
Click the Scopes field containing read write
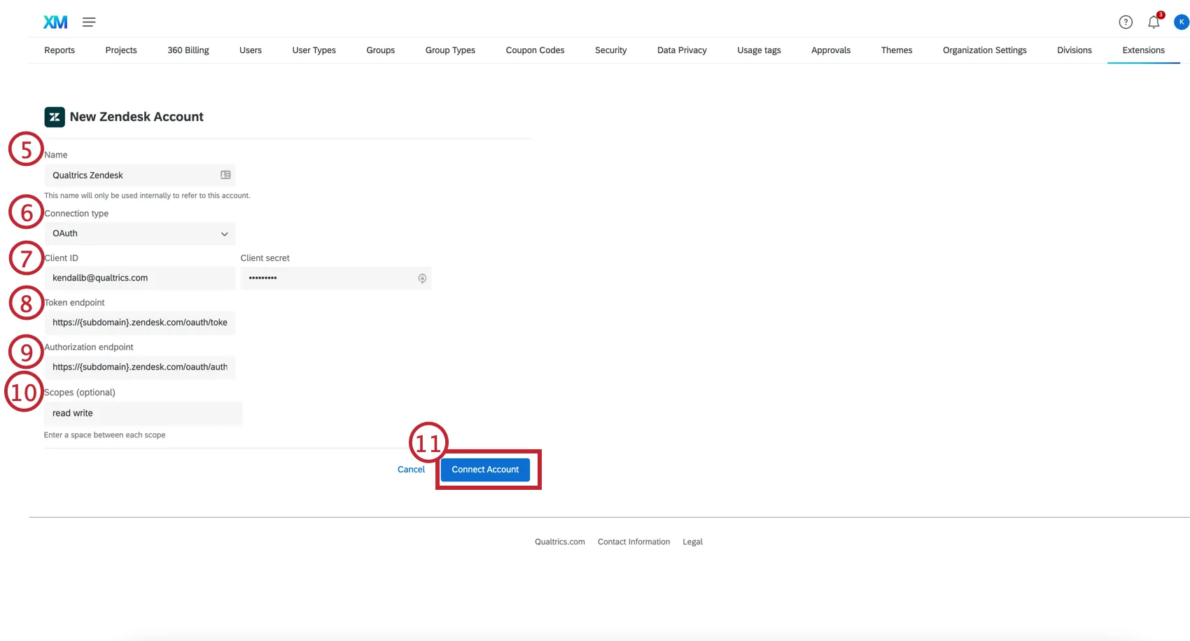(143, 413)
